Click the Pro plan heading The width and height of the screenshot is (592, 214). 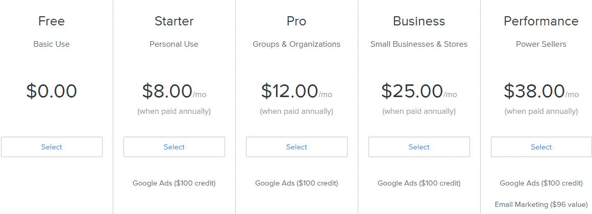297,21
